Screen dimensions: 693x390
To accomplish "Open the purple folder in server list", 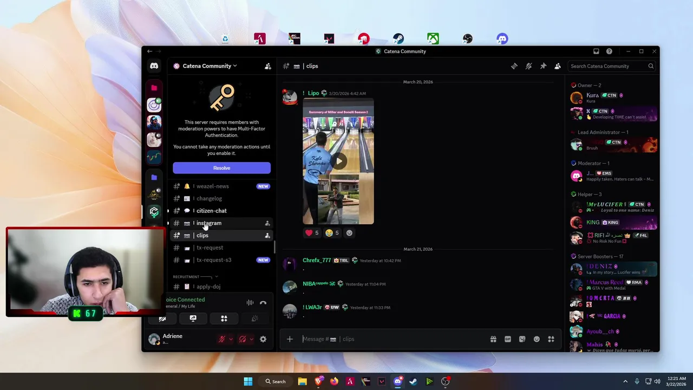I will tap(154, 177).
